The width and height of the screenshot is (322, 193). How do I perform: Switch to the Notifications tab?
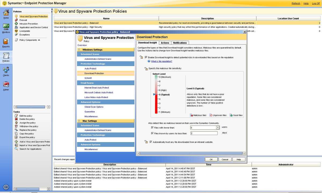tap(180, 43)
